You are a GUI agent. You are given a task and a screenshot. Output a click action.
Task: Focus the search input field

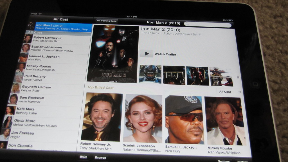pyautogui.click(x=208, y=24)
